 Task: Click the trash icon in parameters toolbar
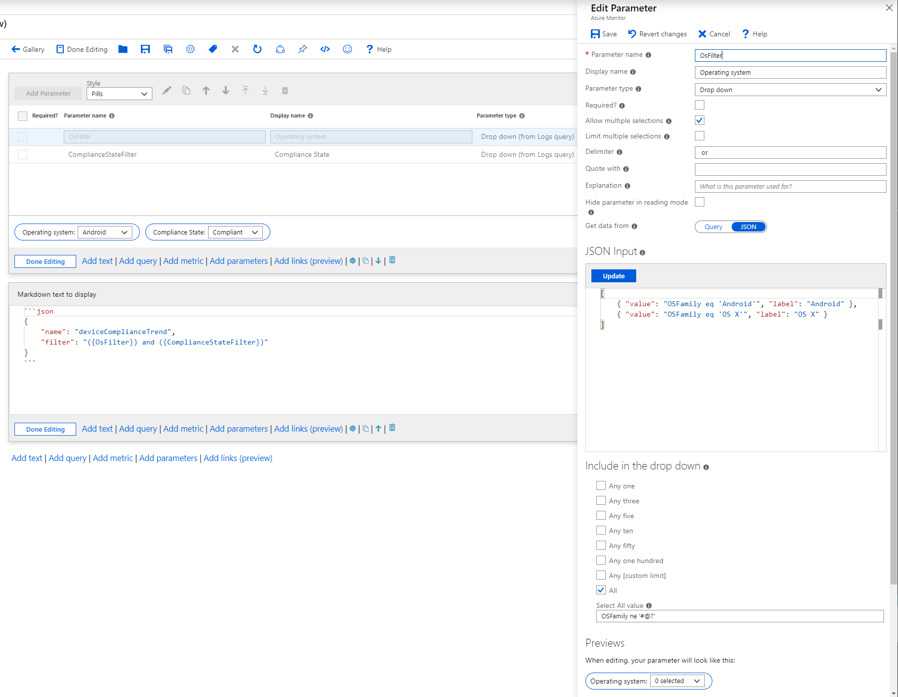point(285,91)
